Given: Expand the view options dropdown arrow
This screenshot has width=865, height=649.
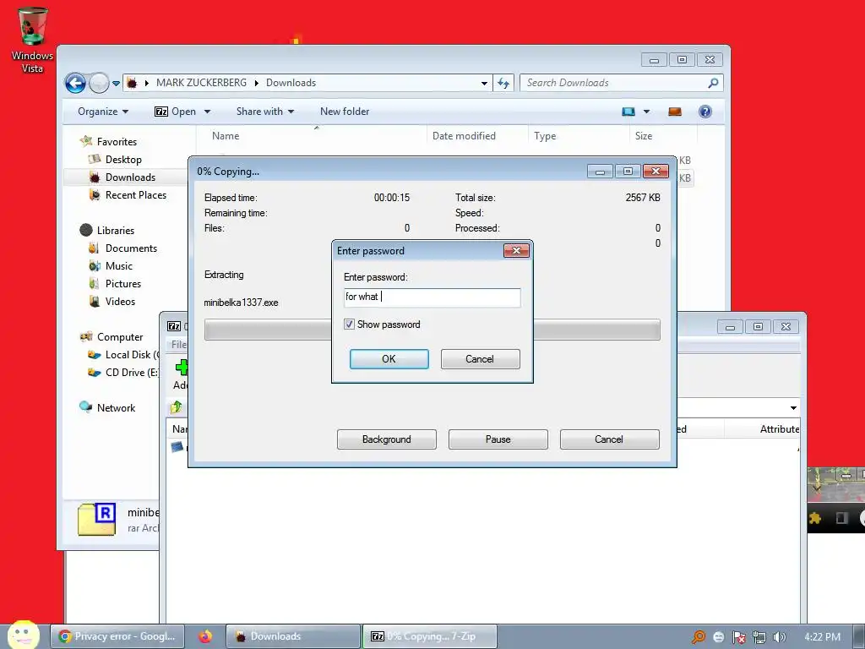Looking at the screenshot, I should click(x=646, y=112).
